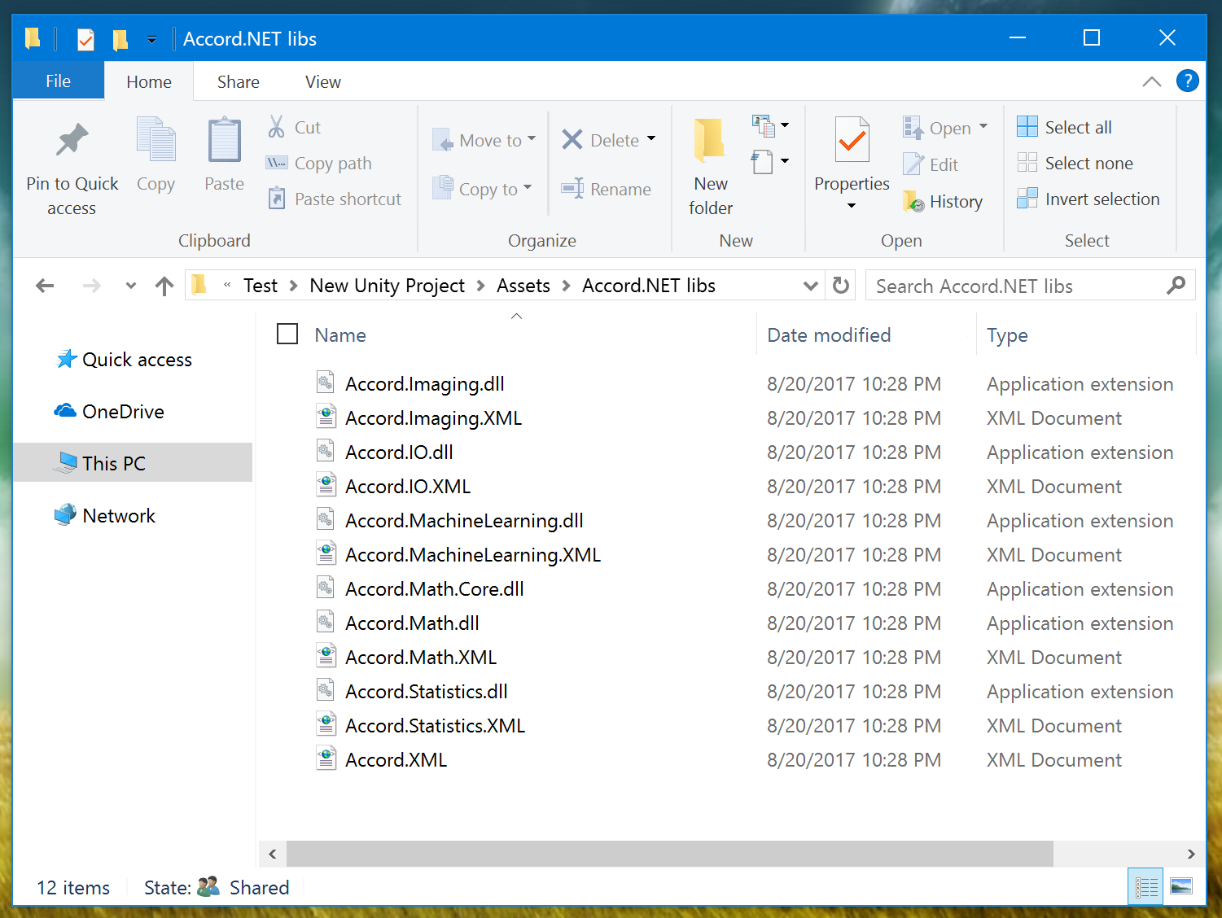The width and height of the screenshot is (1222, 918).
Task: Open the File menu tab
Action: [58, 81]
